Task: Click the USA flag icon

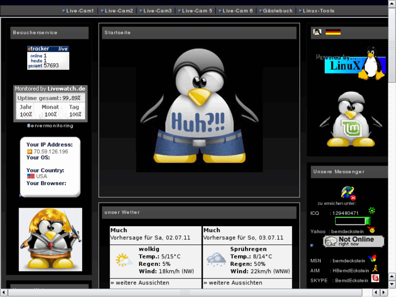Action: 31,176
